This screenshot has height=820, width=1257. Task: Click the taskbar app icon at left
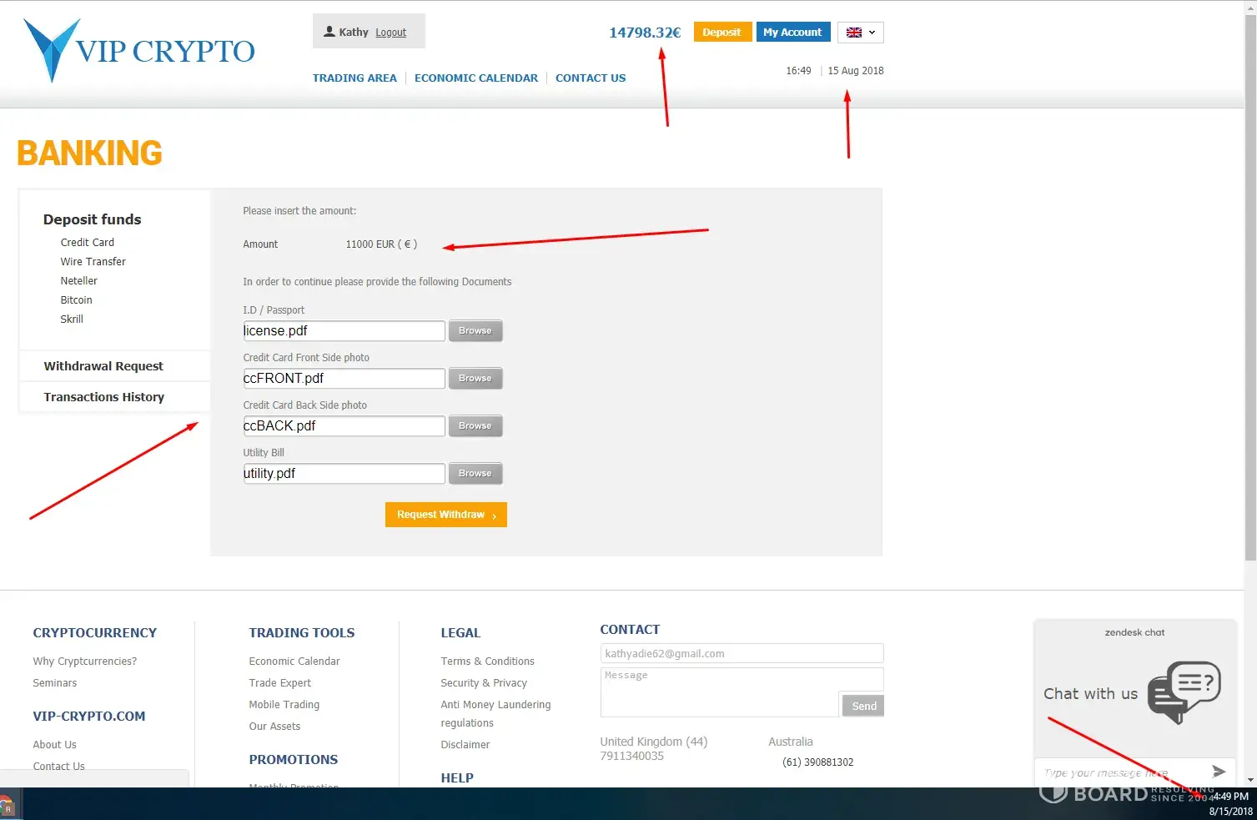7,807
